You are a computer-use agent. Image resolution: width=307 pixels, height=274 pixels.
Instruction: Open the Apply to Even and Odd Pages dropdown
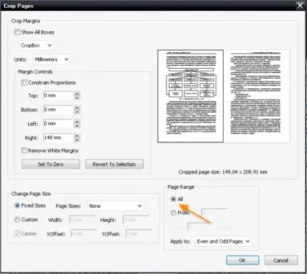pyautogui.click(x=223, y=241)
